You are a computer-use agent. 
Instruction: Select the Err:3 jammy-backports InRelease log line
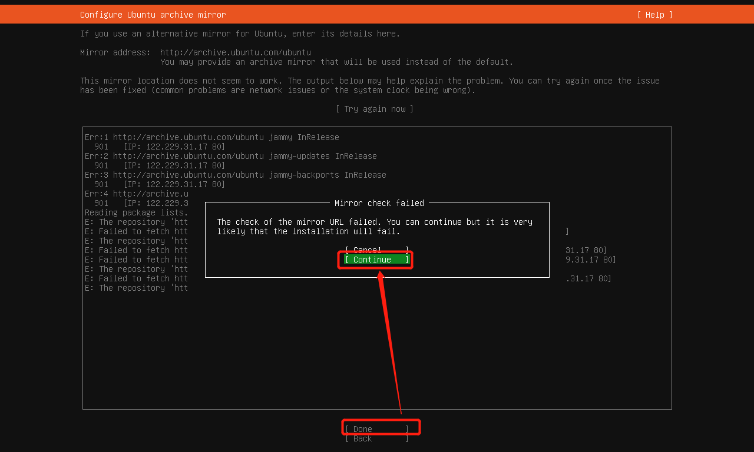click(x=236, y=175)
